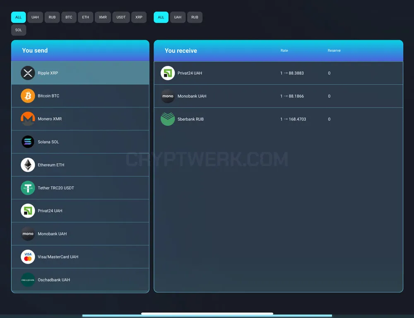Screen dimensions: 414x318
Task: Click the Ripple XRP coin icon
Action: tap(28, 73)
